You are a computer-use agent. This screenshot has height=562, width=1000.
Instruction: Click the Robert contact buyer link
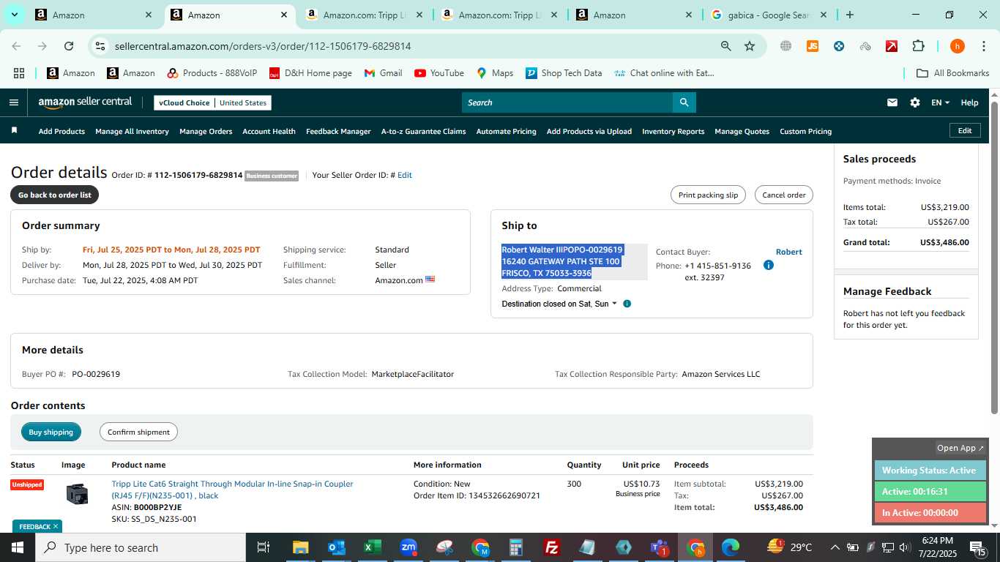[x=788, y=252]
